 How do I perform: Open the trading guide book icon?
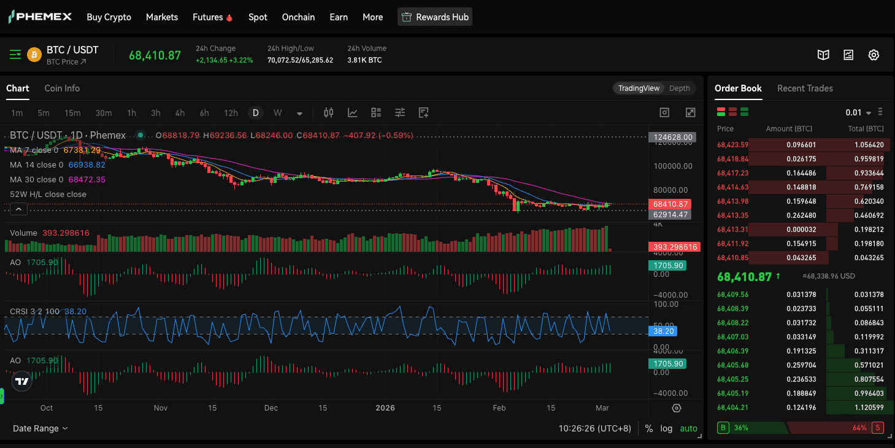[823, 55]
